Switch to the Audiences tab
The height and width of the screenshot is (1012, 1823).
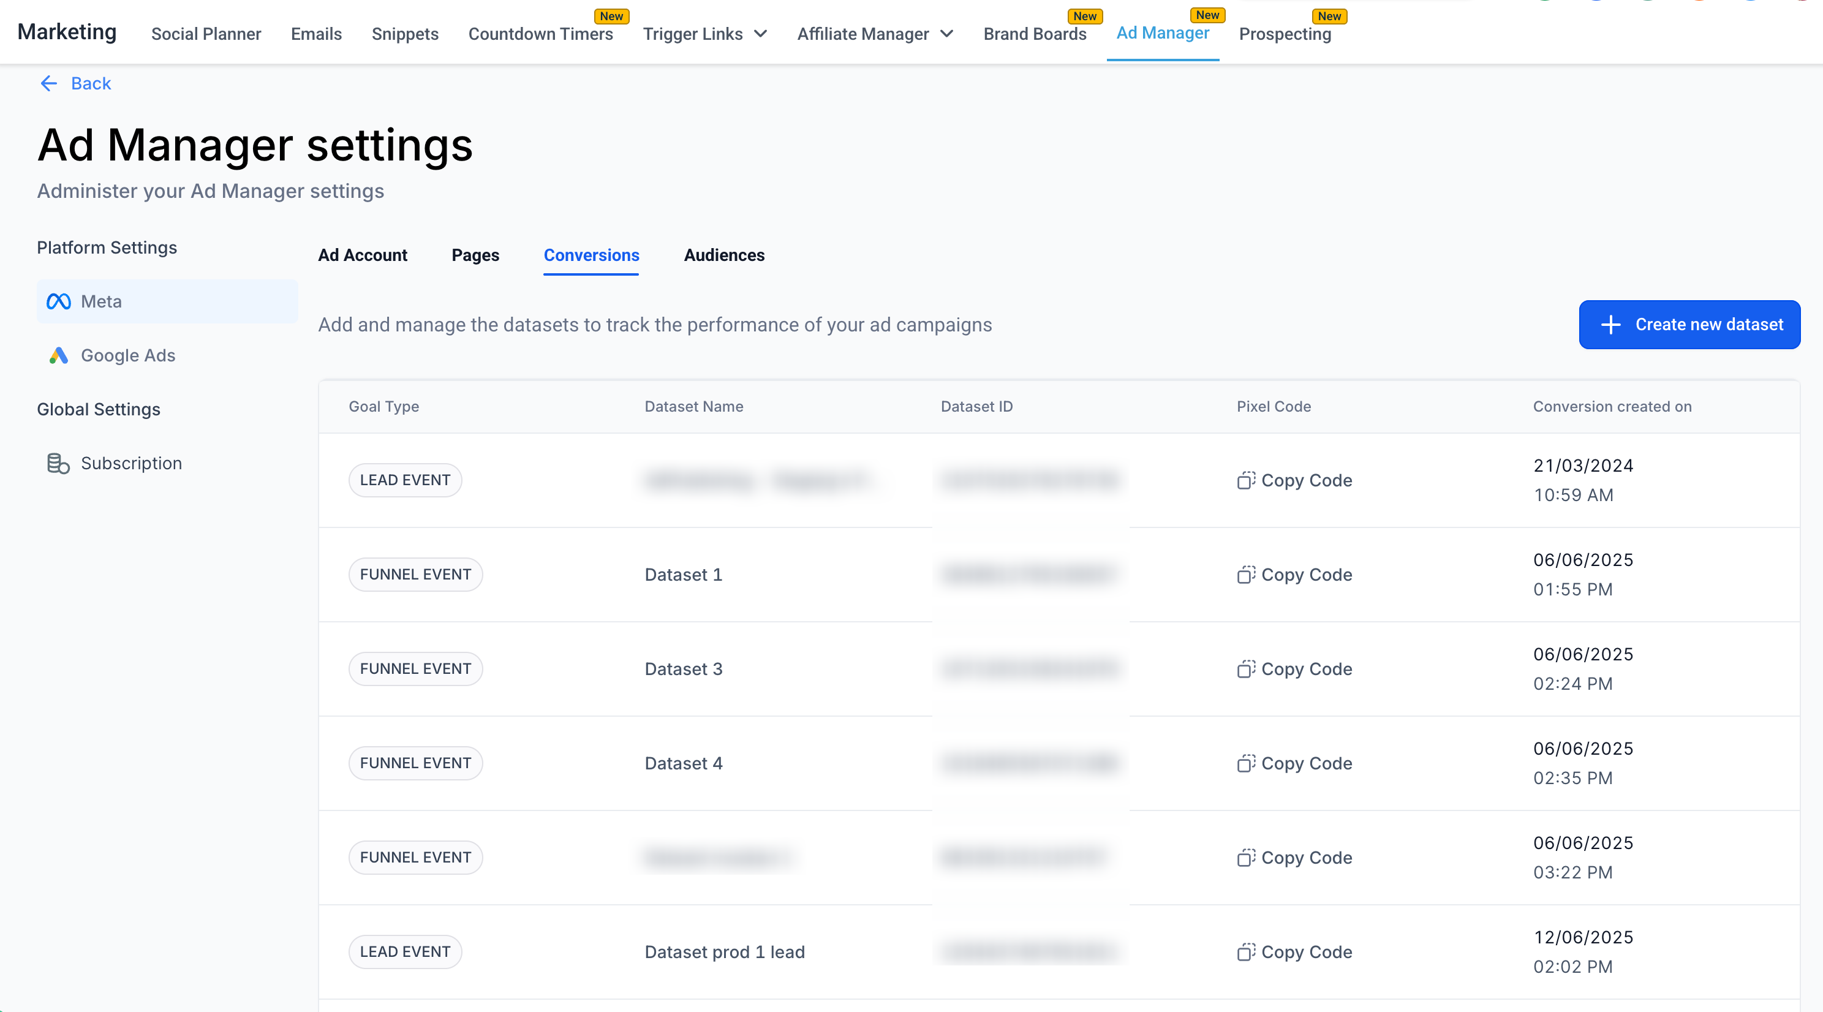(724, 255)
